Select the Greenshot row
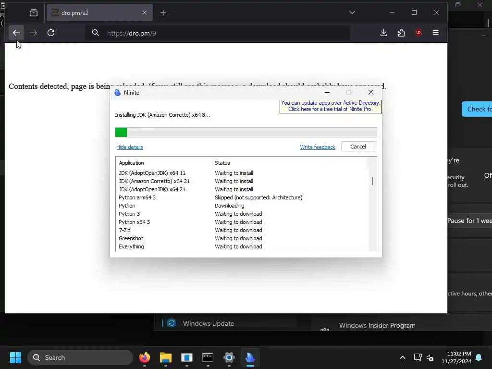 click(x=241, y=238)
